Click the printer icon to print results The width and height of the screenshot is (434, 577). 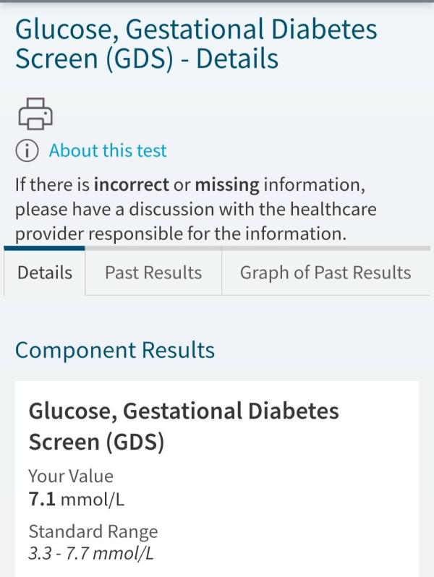35,114
